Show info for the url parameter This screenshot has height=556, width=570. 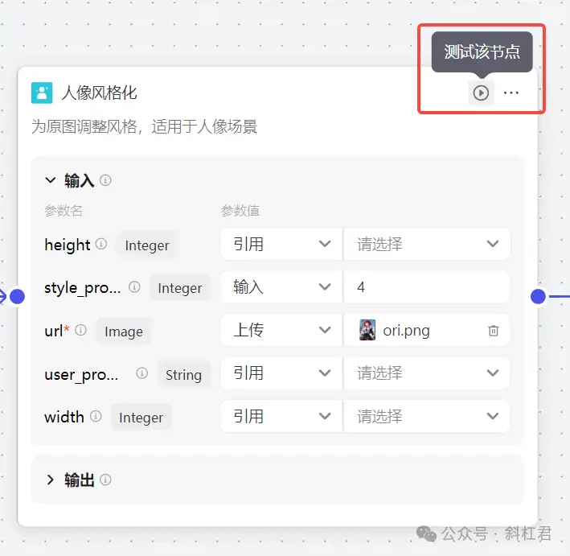point(80,330)
